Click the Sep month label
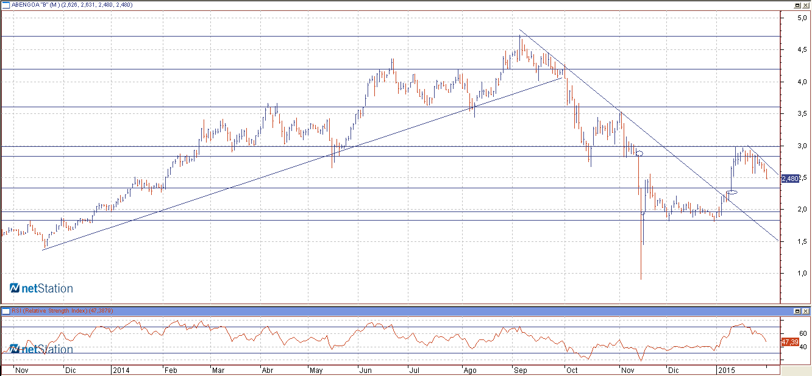Viewport: 812px width, 376px height. (x=520, y=370)
